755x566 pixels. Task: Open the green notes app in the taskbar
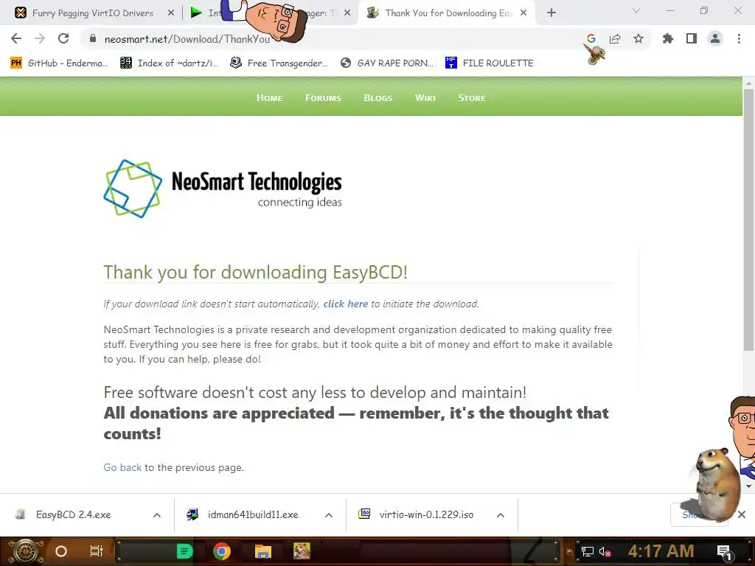coord(184,551)
